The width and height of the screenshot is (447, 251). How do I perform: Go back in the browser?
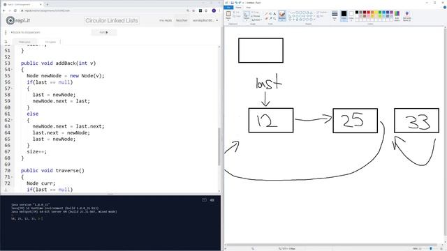click(4, 10)
